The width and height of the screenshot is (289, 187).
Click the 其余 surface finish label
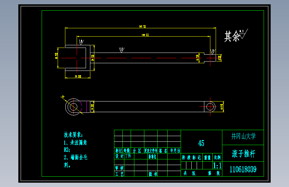pyautogui.click(x=232, y=36)
